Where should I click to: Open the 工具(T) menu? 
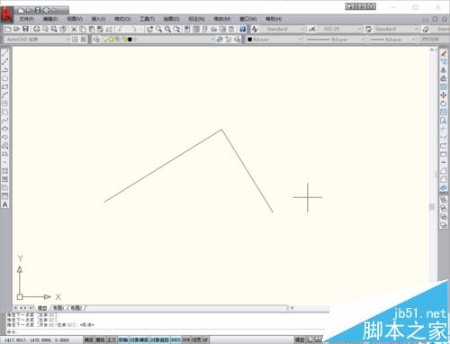tap(147, 19)
